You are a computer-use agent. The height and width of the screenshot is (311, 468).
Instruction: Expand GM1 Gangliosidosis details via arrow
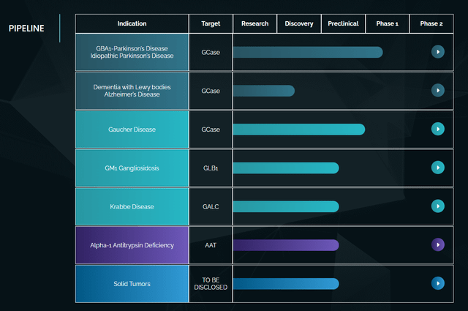click(x=437, y=168)
